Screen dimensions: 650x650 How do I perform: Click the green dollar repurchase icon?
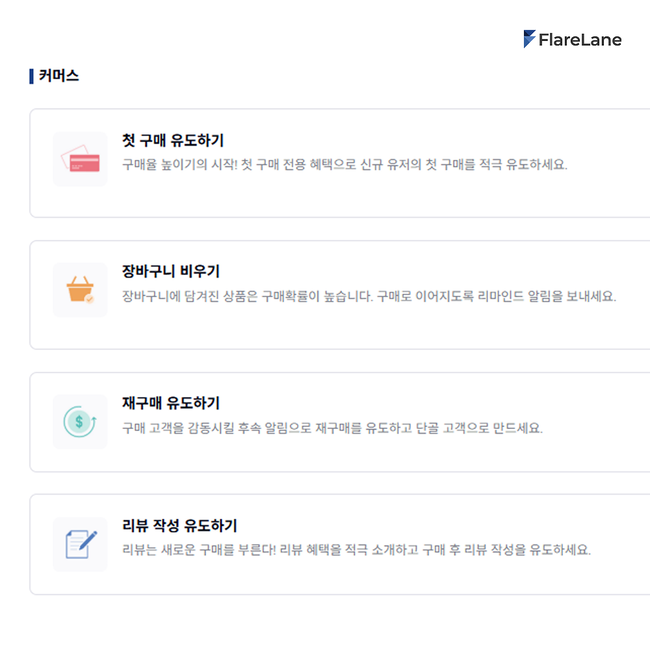tap(80, 421)
